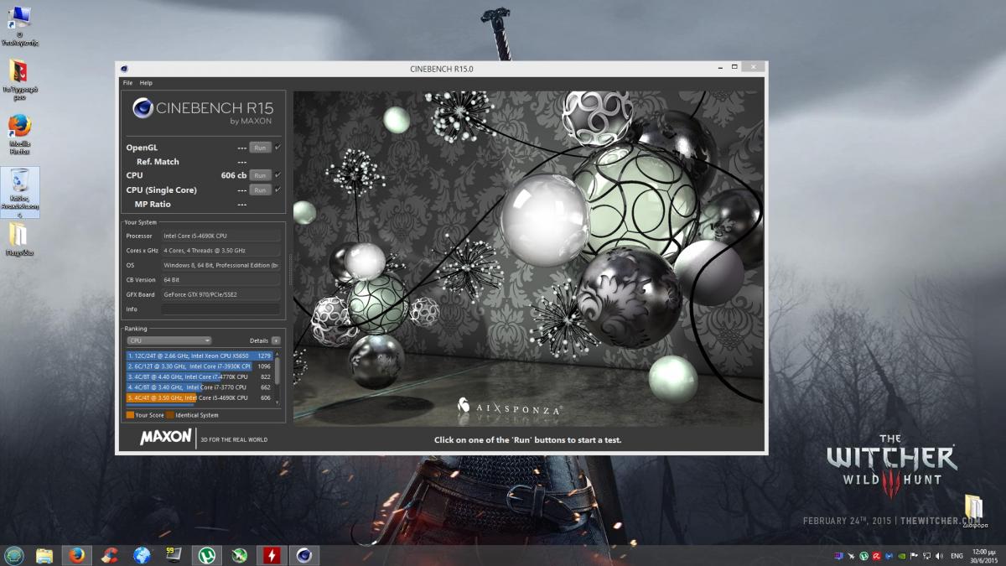The image size is (1006, 566).
Task: Click the airplane mode tray icon
Action: 852,556
